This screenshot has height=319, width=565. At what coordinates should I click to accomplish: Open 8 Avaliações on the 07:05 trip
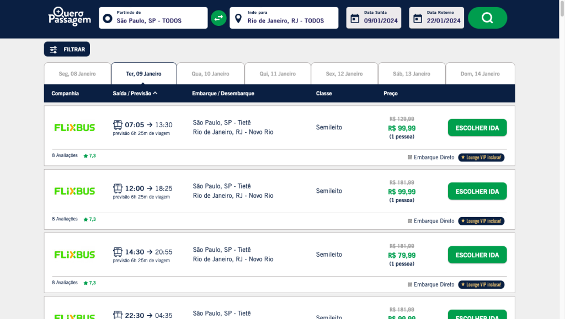[x=65, y=155]
